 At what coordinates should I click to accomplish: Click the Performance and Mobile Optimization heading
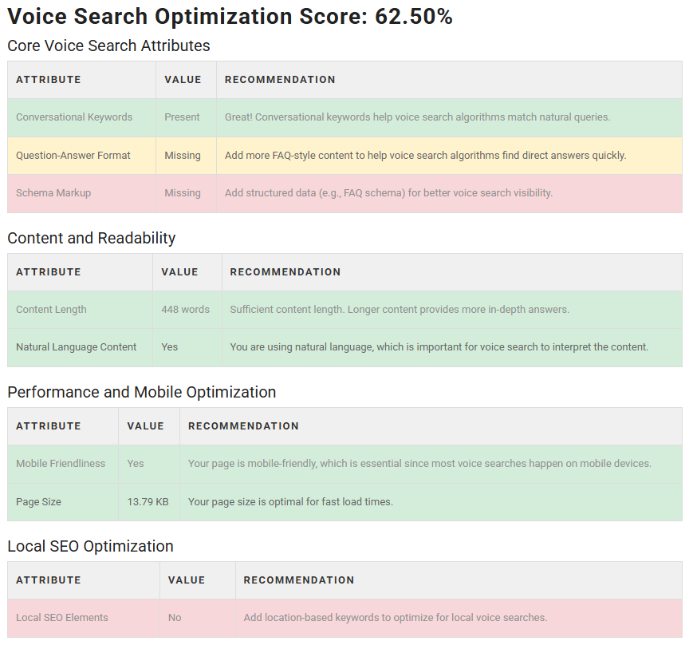tap(141, 392)
